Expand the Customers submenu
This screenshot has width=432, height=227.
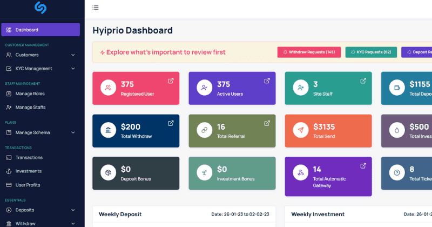click(x=73, y=55)
